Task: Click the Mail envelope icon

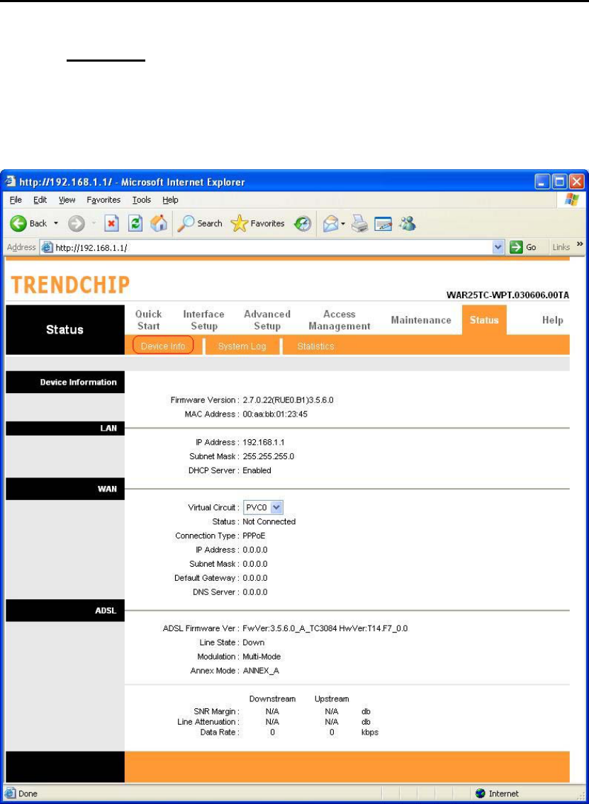Action: click(330, 224)
